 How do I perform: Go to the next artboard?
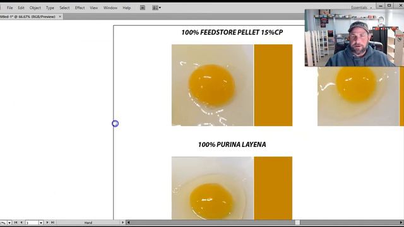tap(47, 223)
